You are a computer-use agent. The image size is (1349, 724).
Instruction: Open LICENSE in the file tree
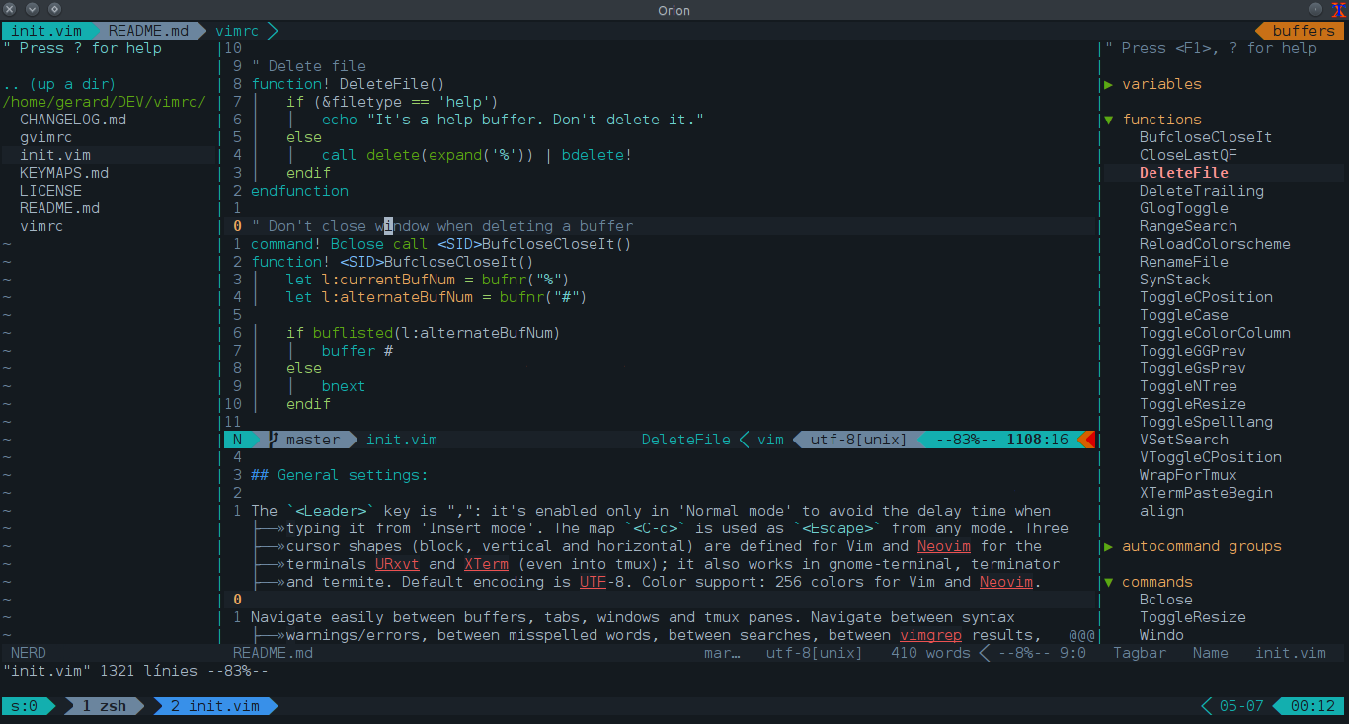click(x=51, y=191)
